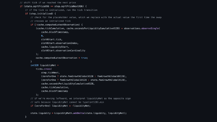Viewport: 217px width, 122px height.
Task: Click the step.tickNext argument
Action: pos(50,72)
